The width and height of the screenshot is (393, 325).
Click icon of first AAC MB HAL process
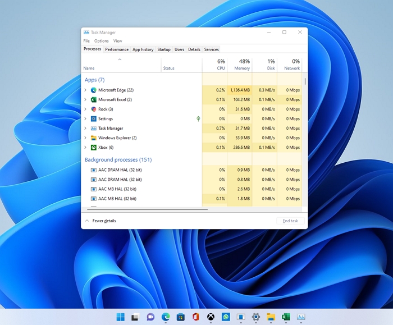coord(94,189)
